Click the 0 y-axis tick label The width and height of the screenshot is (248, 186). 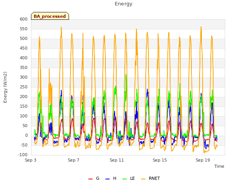click(26, 136)
